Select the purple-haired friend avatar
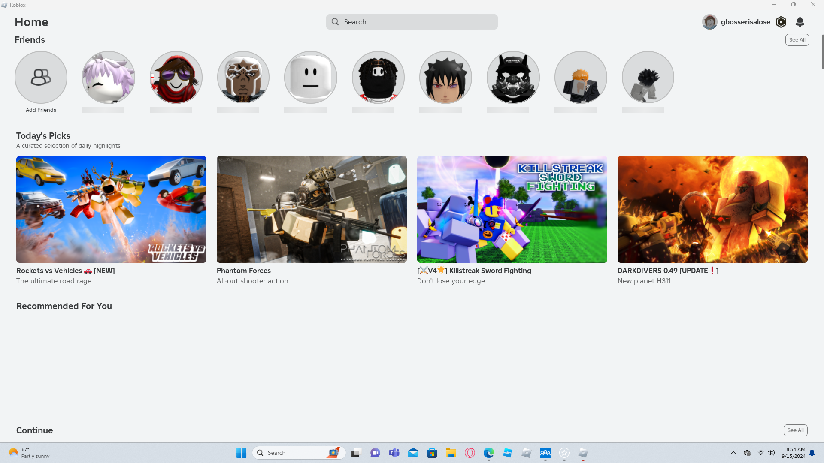 109,78
